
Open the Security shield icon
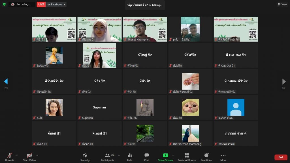85,156
